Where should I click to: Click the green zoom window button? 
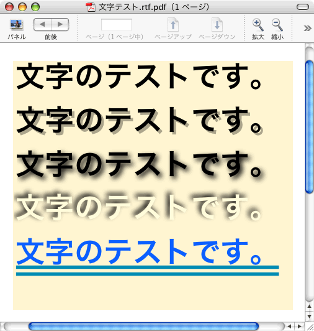[35, 7]
